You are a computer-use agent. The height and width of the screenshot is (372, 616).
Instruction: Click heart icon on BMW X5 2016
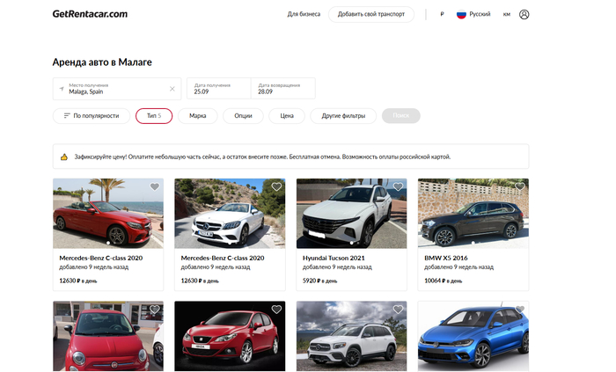[519, 186]
